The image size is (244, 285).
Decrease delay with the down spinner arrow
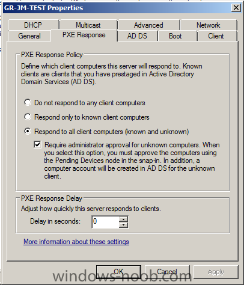coord(123,225)
